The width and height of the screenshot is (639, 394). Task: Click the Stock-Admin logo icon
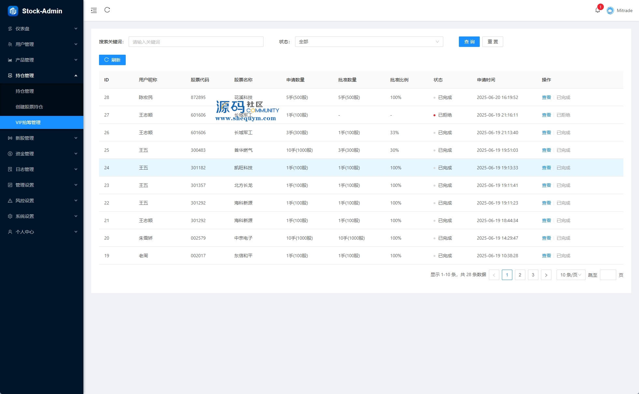point(13,11)
